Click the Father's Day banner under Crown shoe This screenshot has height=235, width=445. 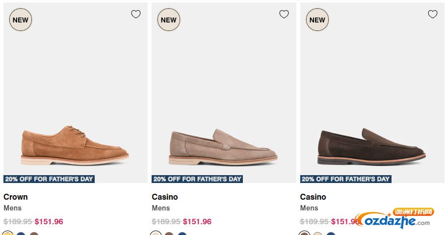(49, 179)
